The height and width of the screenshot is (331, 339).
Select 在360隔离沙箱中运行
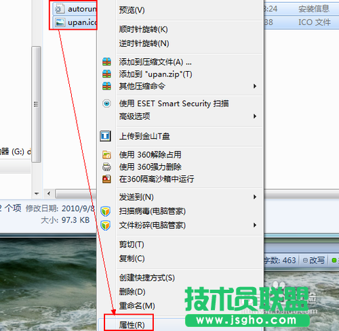(x=157, y=179)
